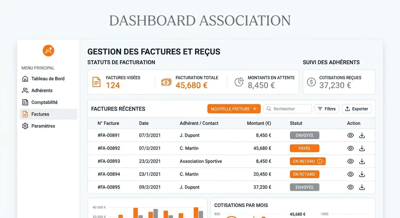The width and height of the screenshot is (400, 218).
Task: Download invoice #FA-00894
Action: pyautogui.click(x=362, y=174)
